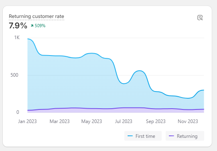This screenshot has height=151, width=217.
Task: Toggle the Returning legend series
Action: coord(185,136)
